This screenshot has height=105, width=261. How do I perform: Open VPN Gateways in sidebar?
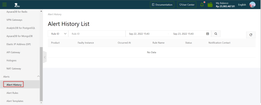[14, 20]
